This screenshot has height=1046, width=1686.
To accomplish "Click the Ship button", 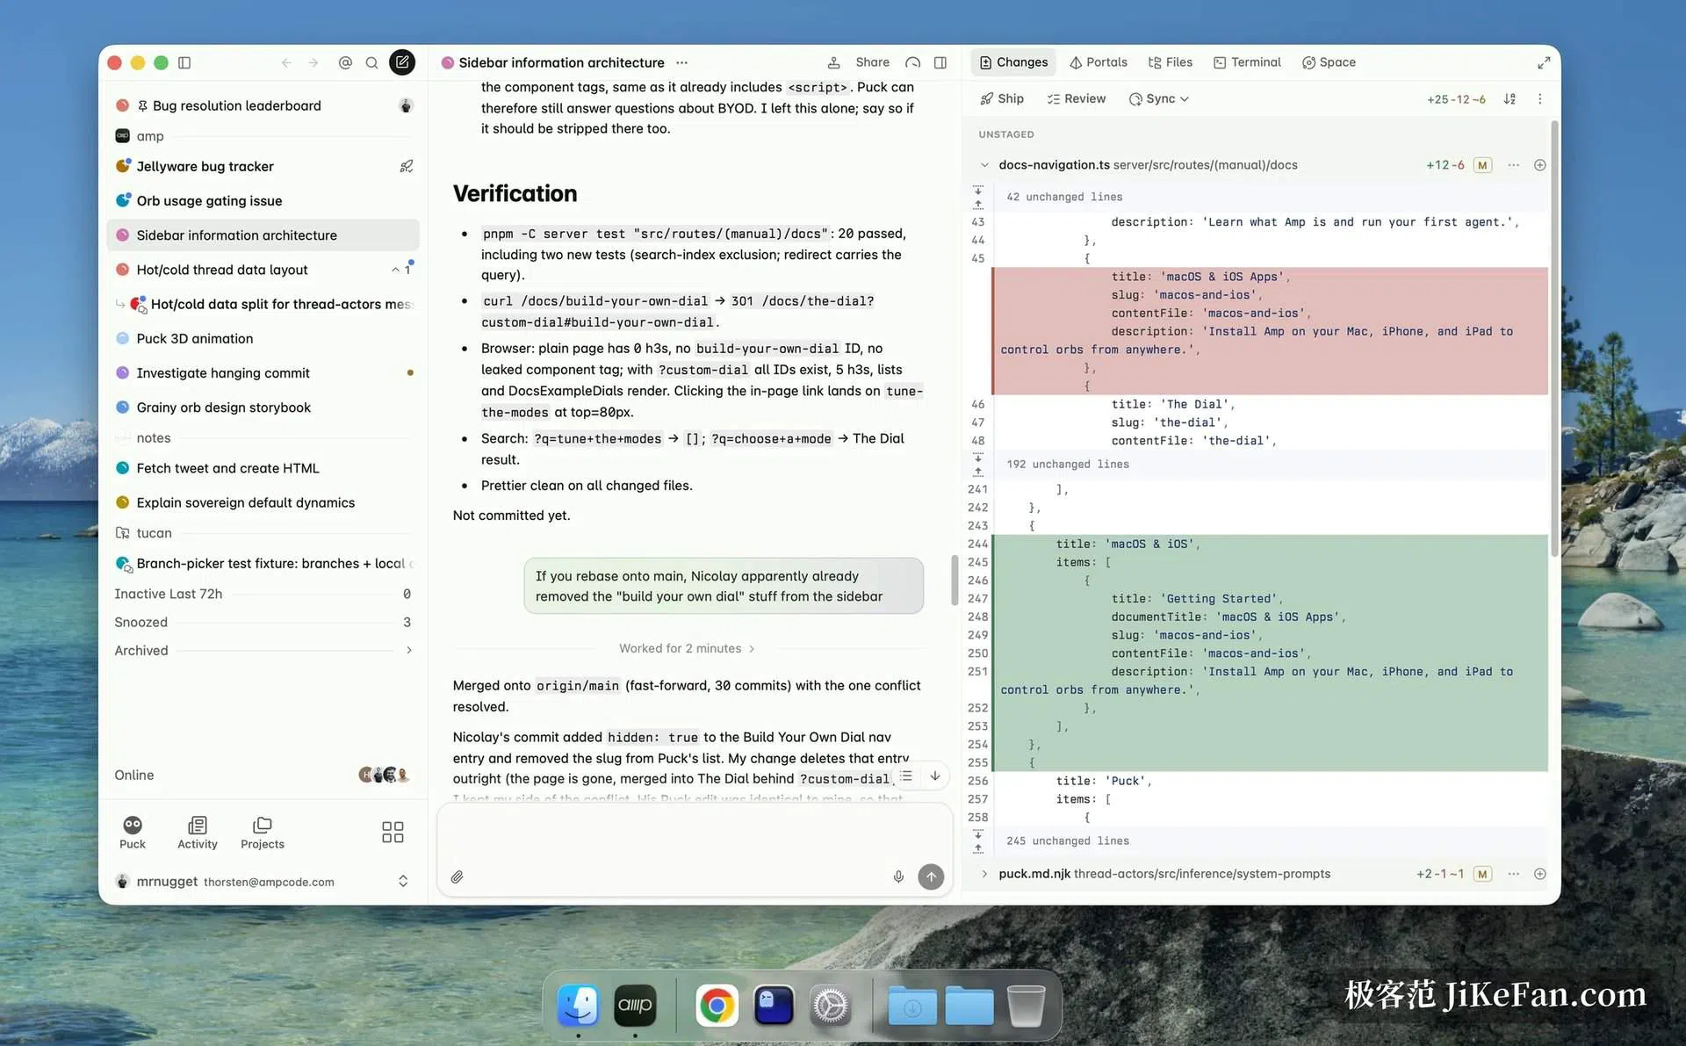I will [x=1002, y=98].
